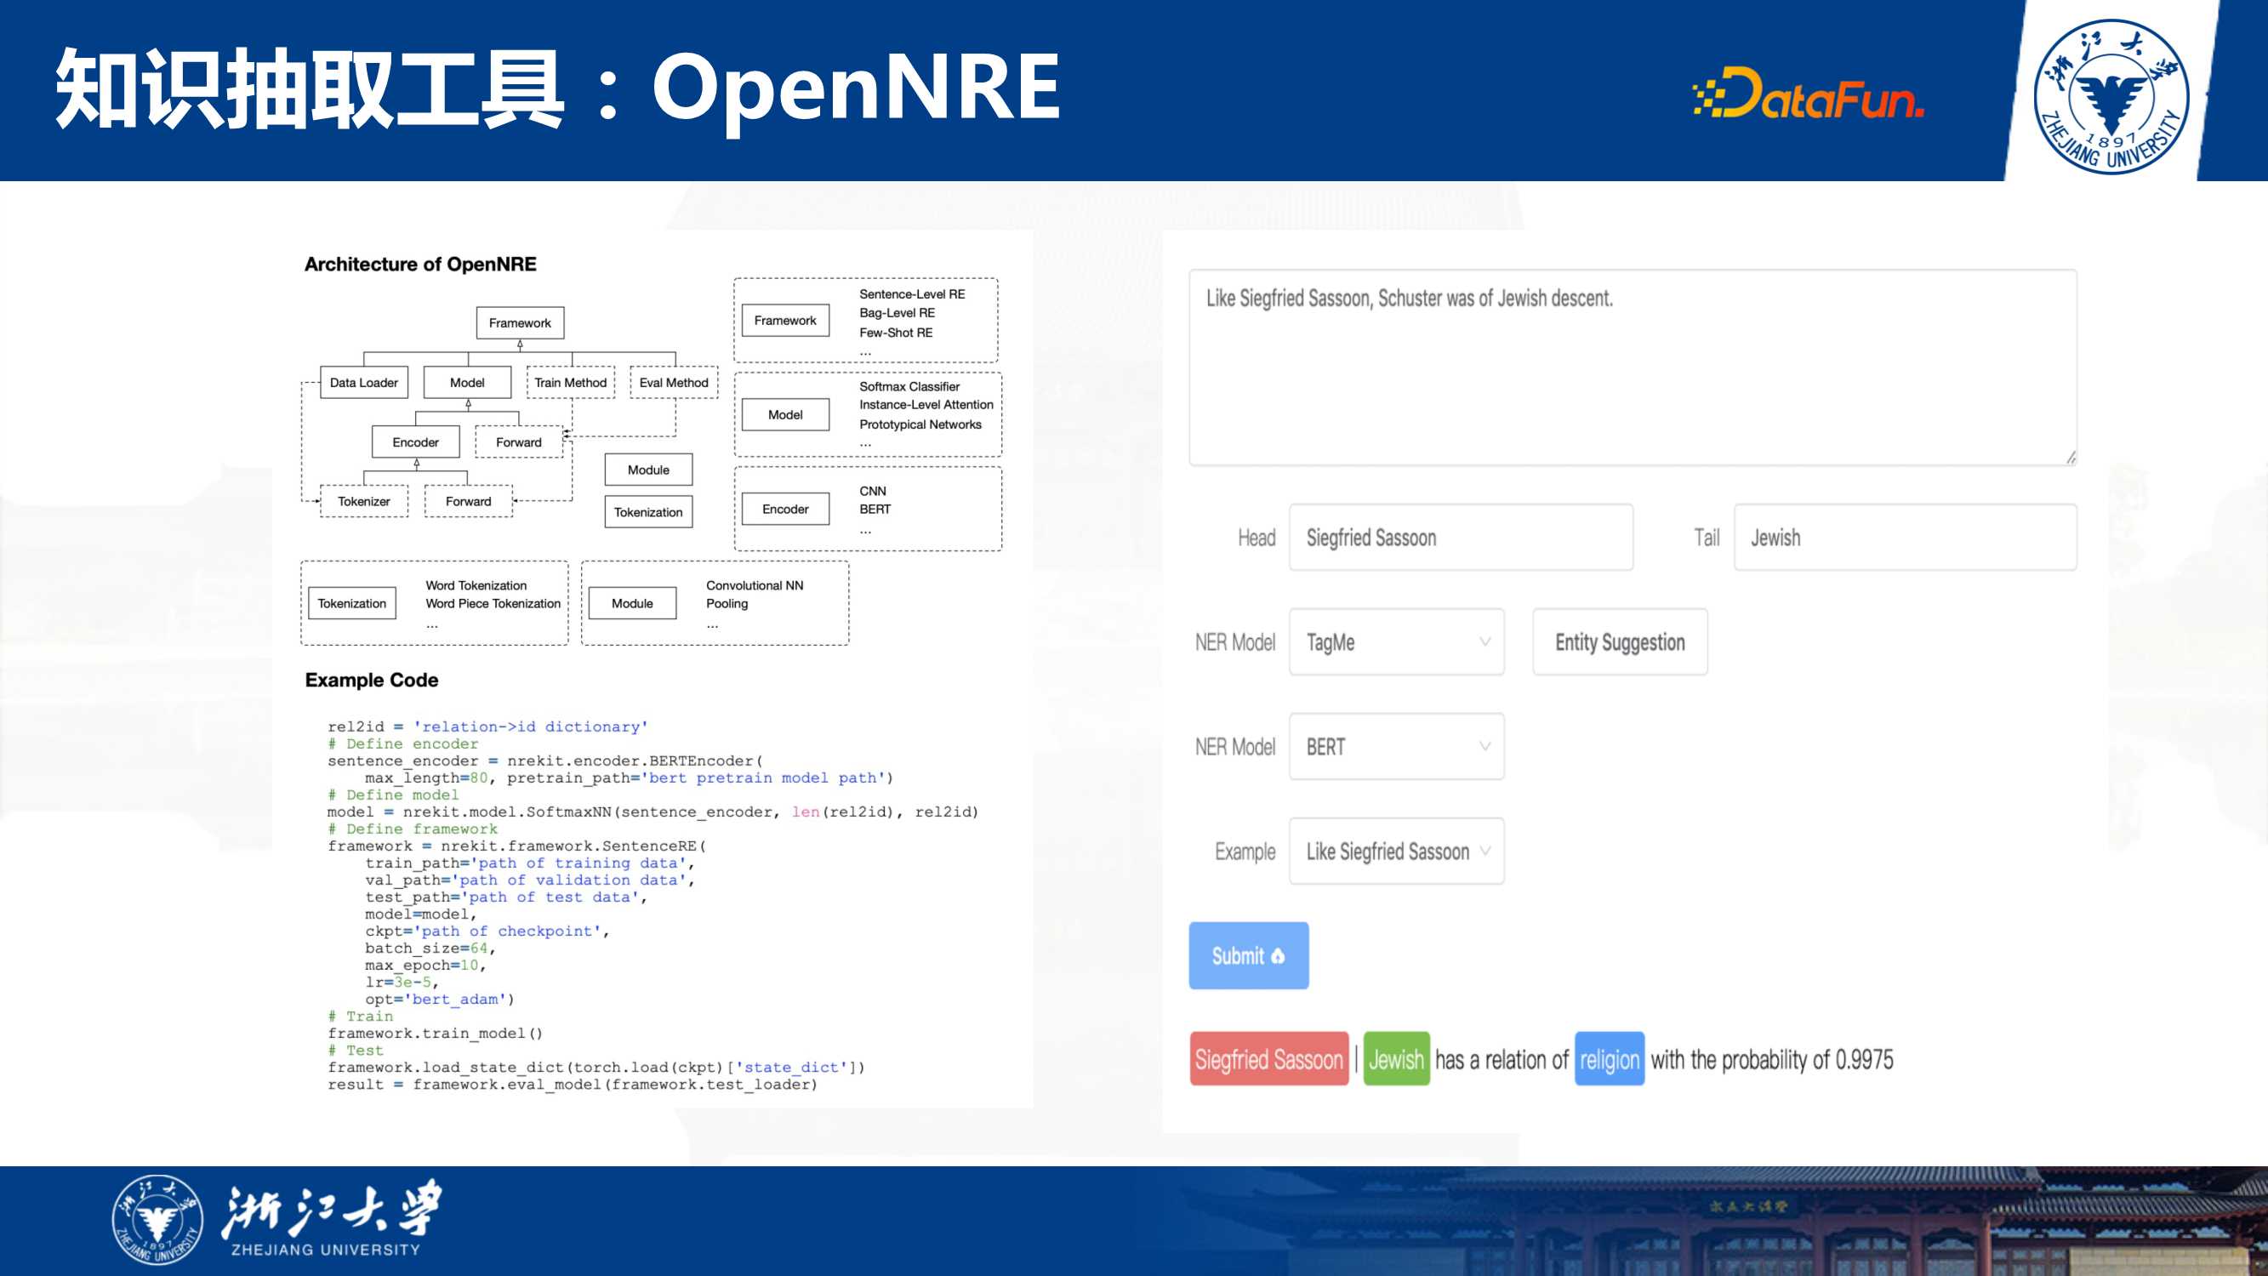Click the 'Word Piece Tokenization' label
The height and width of the screenshot is (1276, 2268).
[493, 603]
